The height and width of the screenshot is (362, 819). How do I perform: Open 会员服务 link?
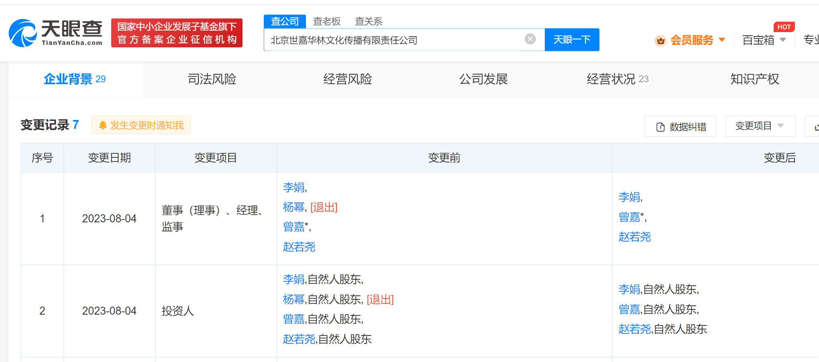click(692, 40)
